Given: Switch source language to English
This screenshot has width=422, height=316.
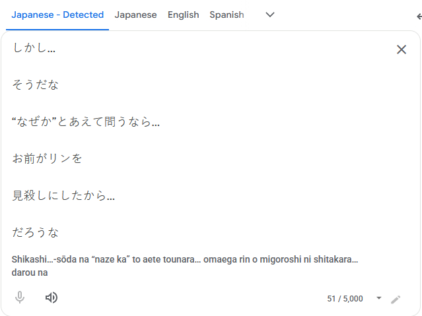Looking at the screenshot, I should tap(184, 15).
